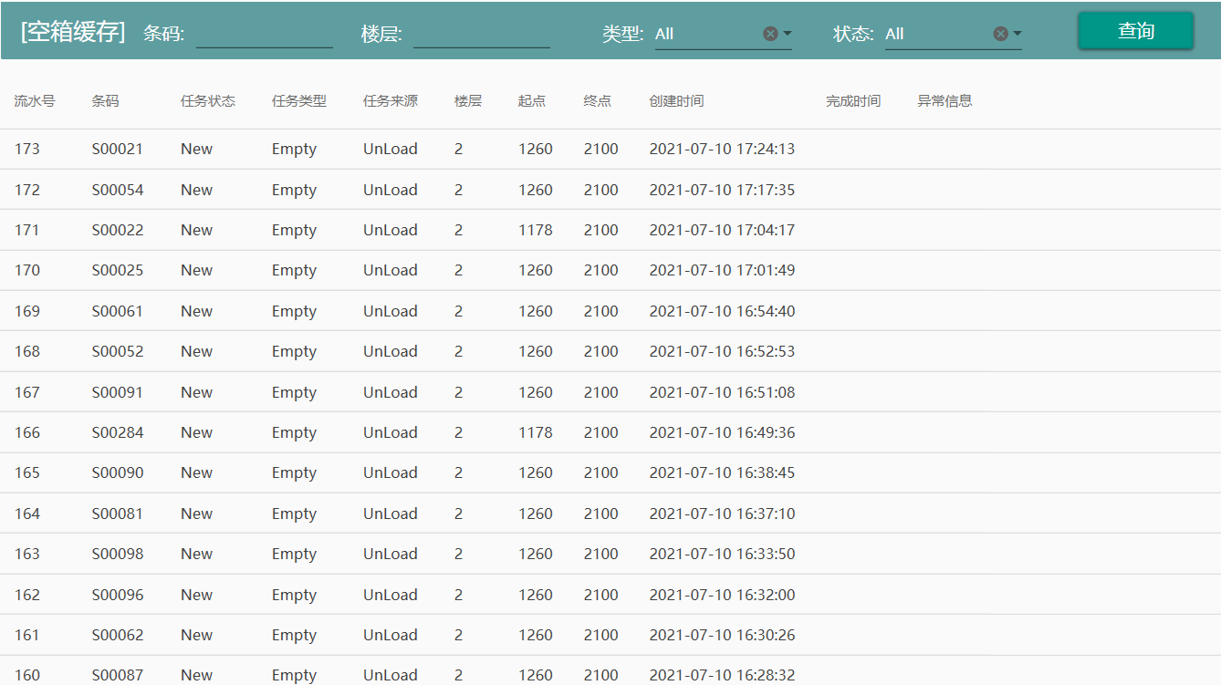Select barcode S00061 cell
The height and width of the screenshot is (685, 1221).
point(118,311)
